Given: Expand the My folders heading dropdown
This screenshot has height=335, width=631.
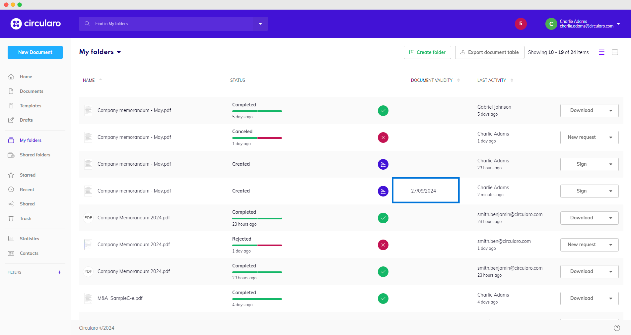Looking at the screenshot, I should [119, 52].
